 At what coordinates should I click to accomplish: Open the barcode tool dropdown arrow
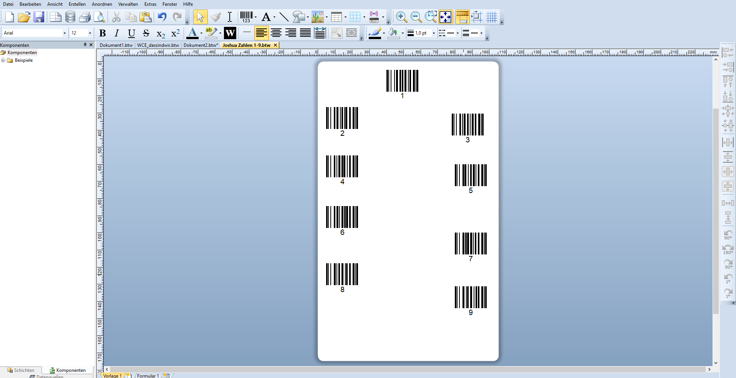pos(255,17)
